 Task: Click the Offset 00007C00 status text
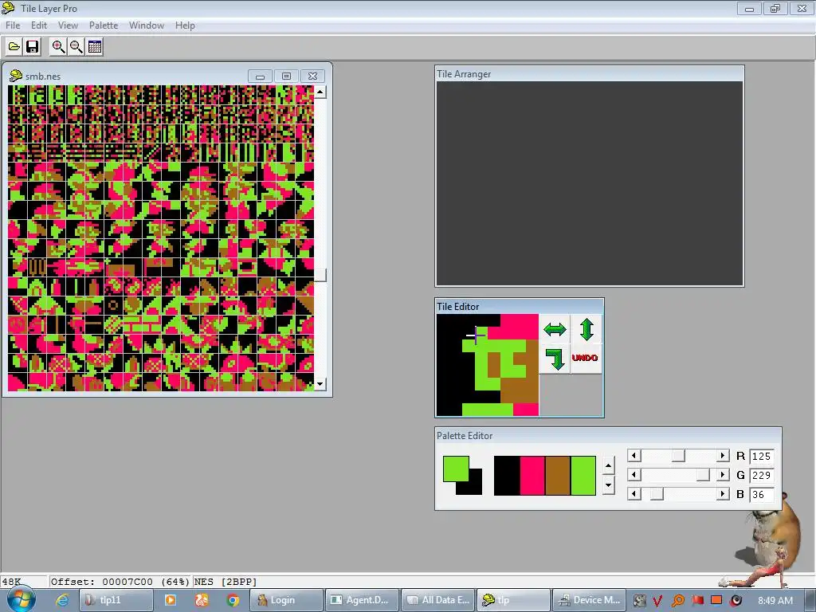click(120, 582)
